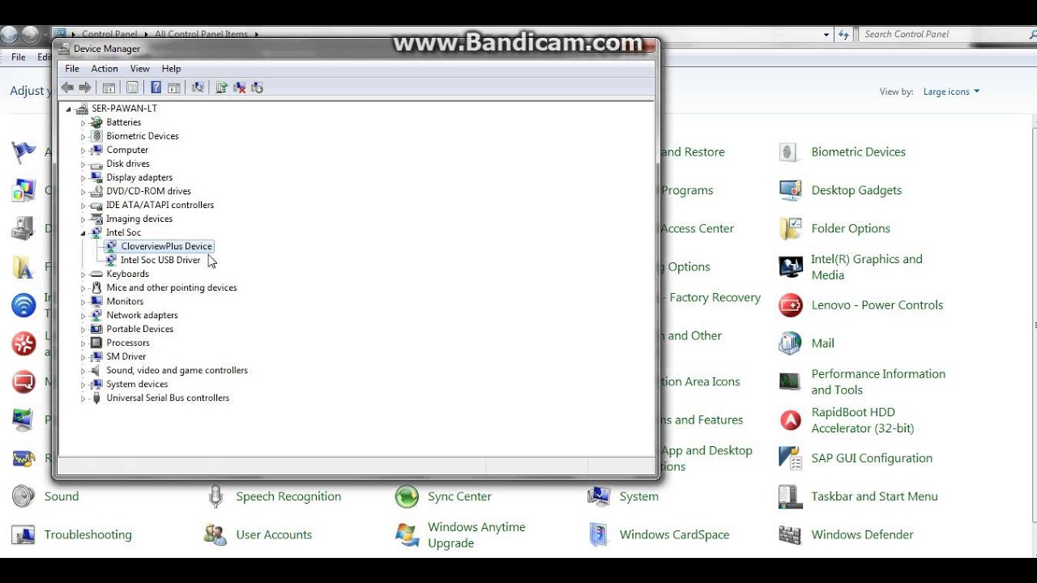
Task: Select DVD/CD-ROM drives in the tree
Action: (148, 191)
